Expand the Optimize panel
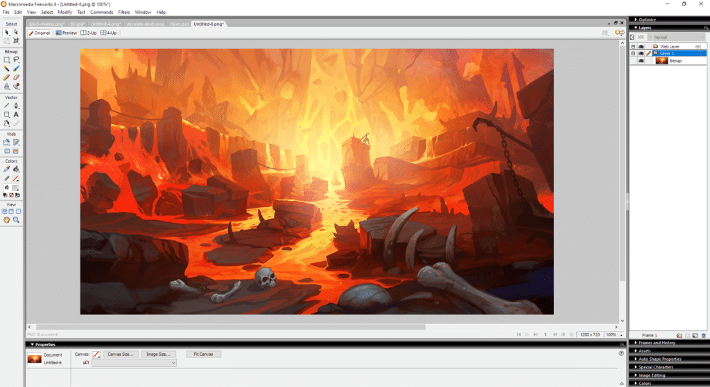The image size is (710, 387). 636,19
